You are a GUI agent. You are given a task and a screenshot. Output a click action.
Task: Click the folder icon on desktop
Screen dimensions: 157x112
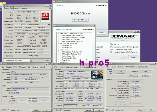click(x=3, y=3)
